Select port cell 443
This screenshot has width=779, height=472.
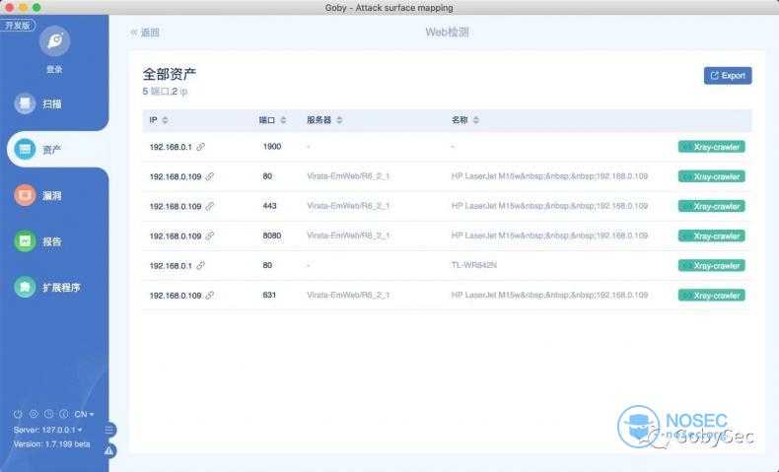(x=269, y=207)
